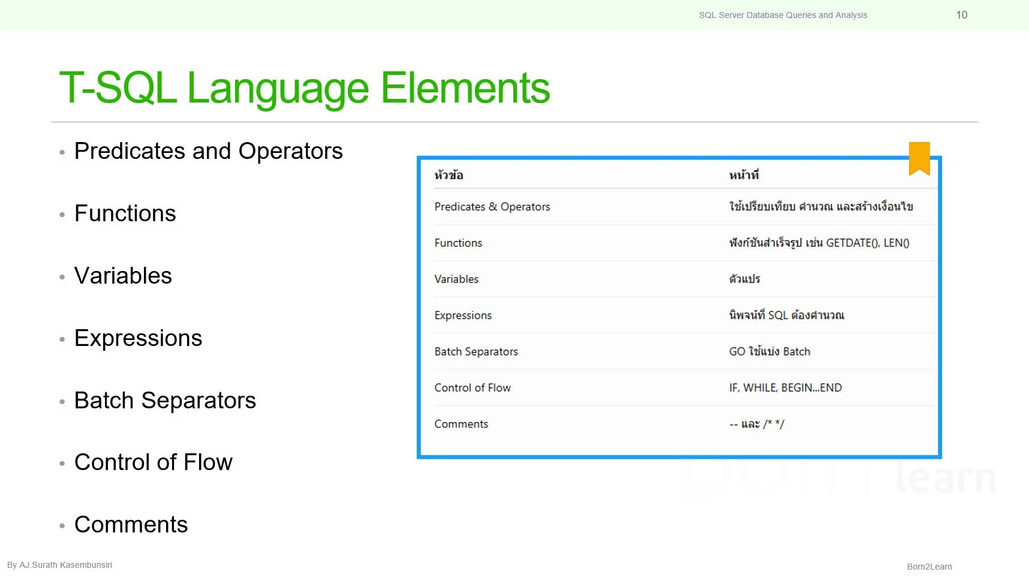Click table cell 'Predicates & Operators'
Screen dimensions: 1029x578
(492, 207)
